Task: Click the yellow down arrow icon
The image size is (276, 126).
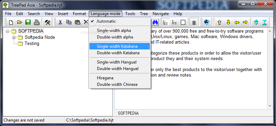Action: tap(228, 22)
